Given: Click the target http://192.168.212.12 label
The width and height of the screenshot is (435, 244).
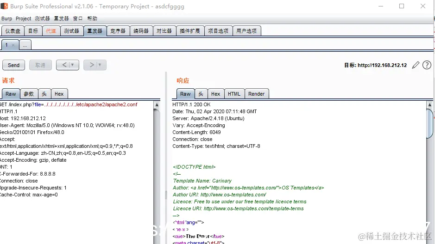Looking at the screenshot, I should coord(375,65).
